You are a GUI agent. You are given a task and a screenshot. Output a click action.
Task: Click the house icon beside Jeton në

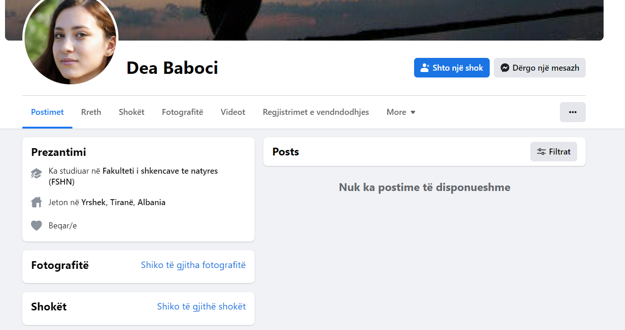pyautogui.click(x=36, y=202)
